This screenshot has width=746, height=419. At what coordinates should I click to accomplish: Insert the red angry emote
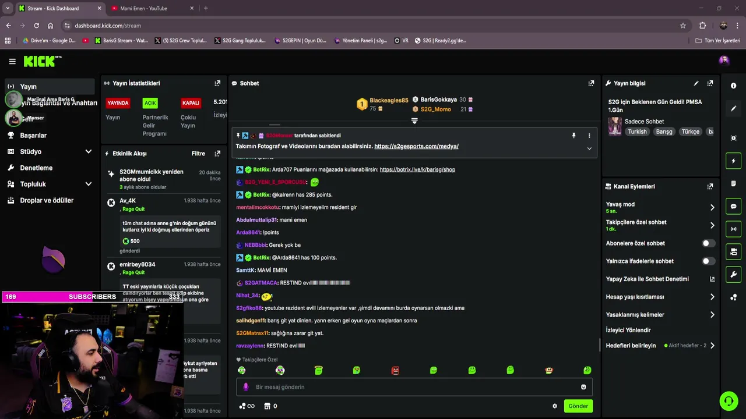[x=395, y=370]
